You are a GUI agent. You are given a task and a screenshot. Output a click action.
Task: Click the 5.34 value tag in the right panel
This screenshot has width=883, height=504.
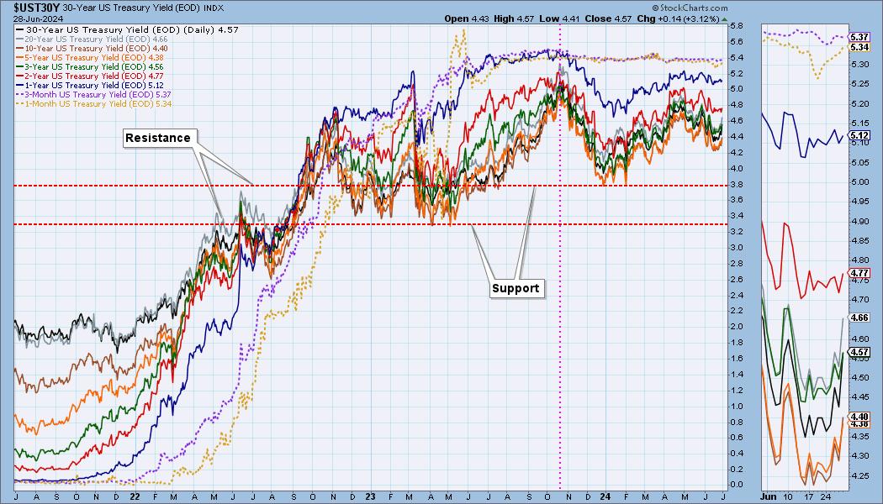[860, 47]
